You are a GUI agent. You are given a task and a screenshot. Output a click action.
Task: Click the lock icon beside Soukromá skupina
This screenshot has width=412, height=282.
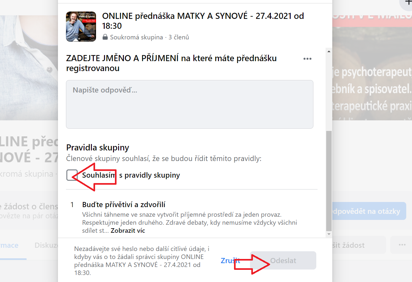[x=105, y=37]
